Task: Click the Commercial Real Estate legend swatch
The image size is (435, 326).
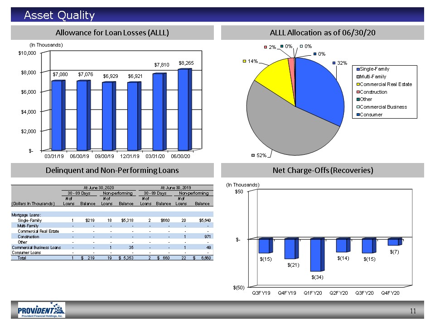Action: [x=358, y=84]
